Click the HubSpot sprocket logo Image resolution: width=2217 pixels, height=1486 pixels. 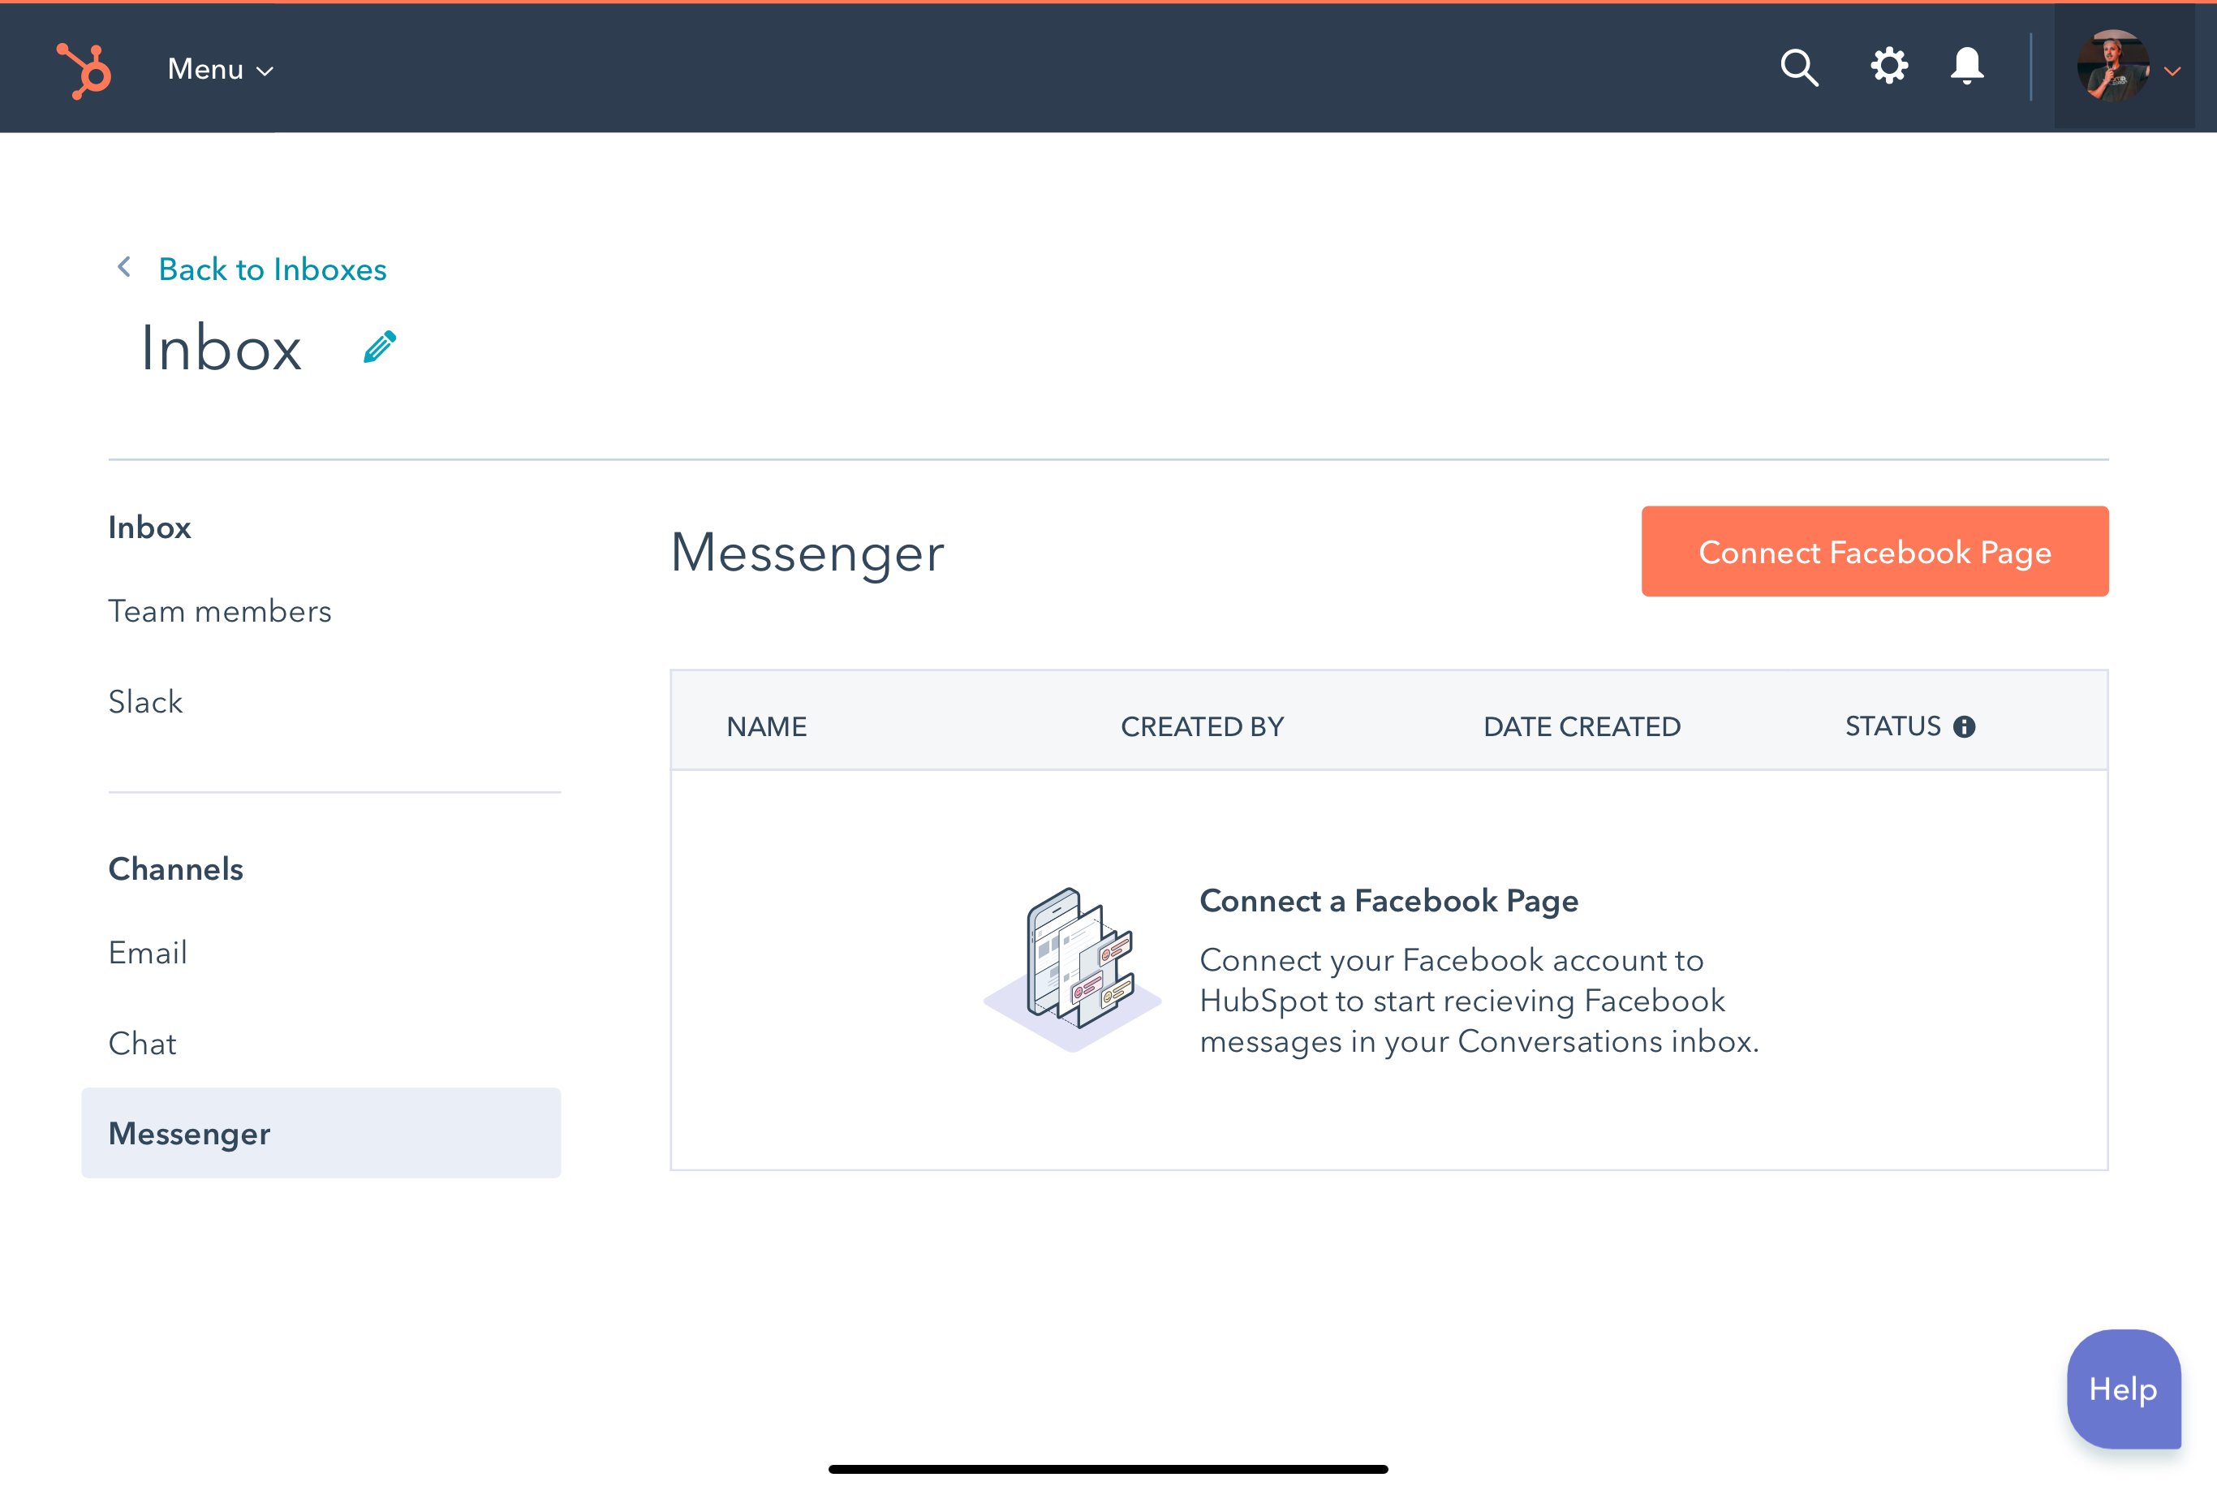click(84, 70)
